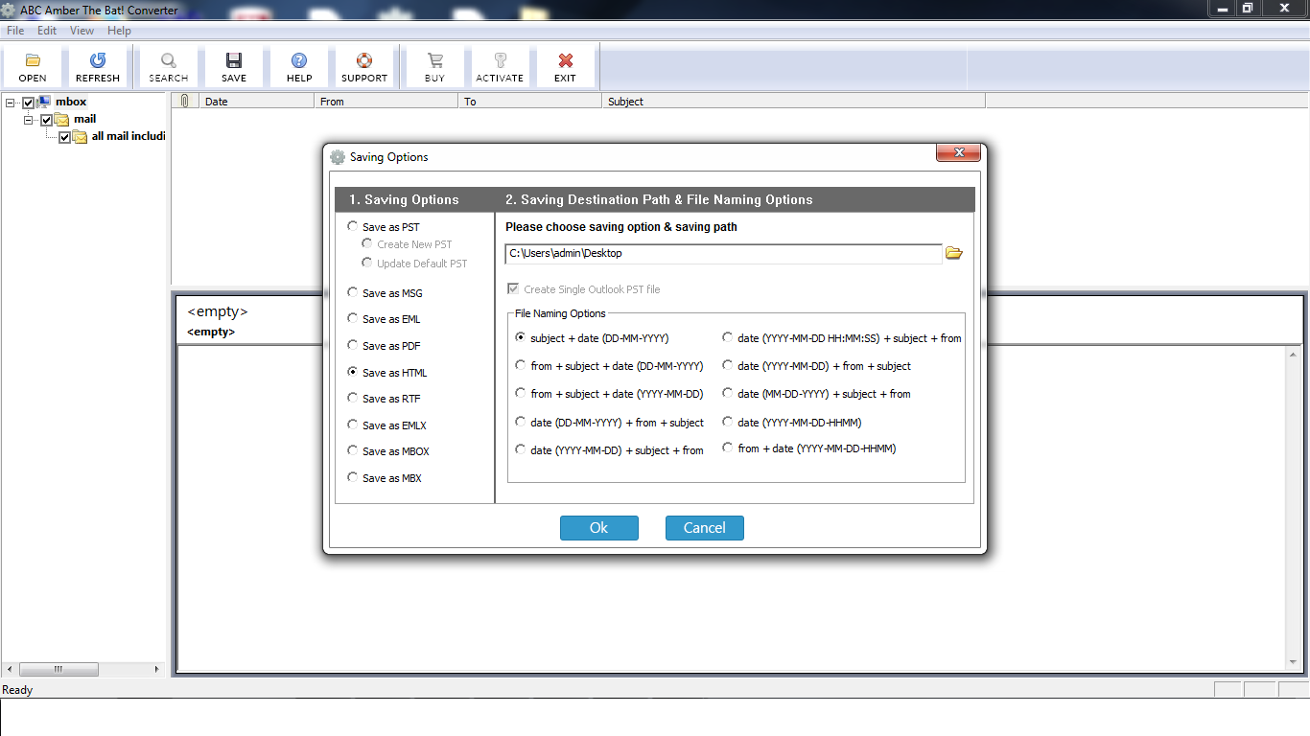Choose from + date (YYYY-MM-DD-HHMM) naming

[x=809, y=448]
